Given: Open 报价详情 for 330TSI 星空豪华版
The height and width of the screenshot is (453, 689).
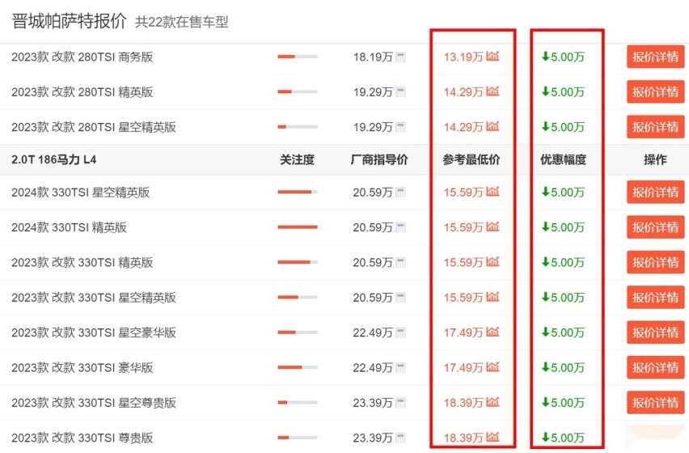Looking at the screenshot, I should 656,332.
